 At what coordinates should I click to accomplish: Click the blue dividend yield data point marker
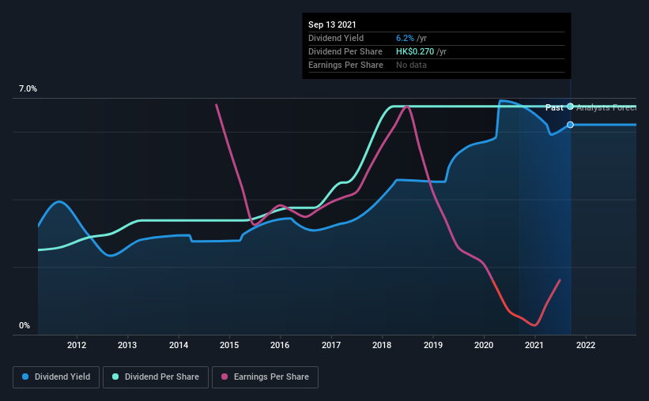pos(571,125)
